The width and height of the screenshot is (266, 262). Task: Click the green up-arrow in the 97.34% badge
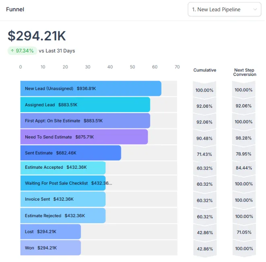(x=12, y=51)
